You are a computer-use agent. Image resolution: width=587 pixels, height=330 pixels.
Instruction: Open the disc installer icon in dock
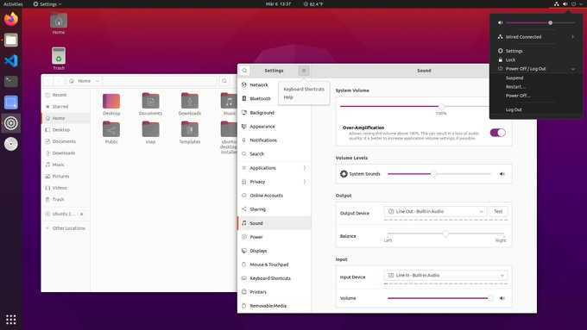[x=11, y=144]
